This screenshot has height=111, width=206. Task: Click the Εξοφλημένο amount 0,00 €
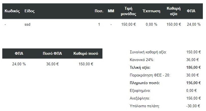click(x=191, y=91)
